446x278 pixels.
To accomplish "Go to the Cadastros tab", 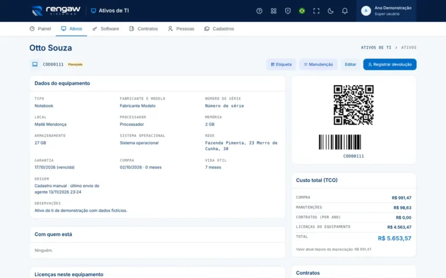I will coord(219,28).
